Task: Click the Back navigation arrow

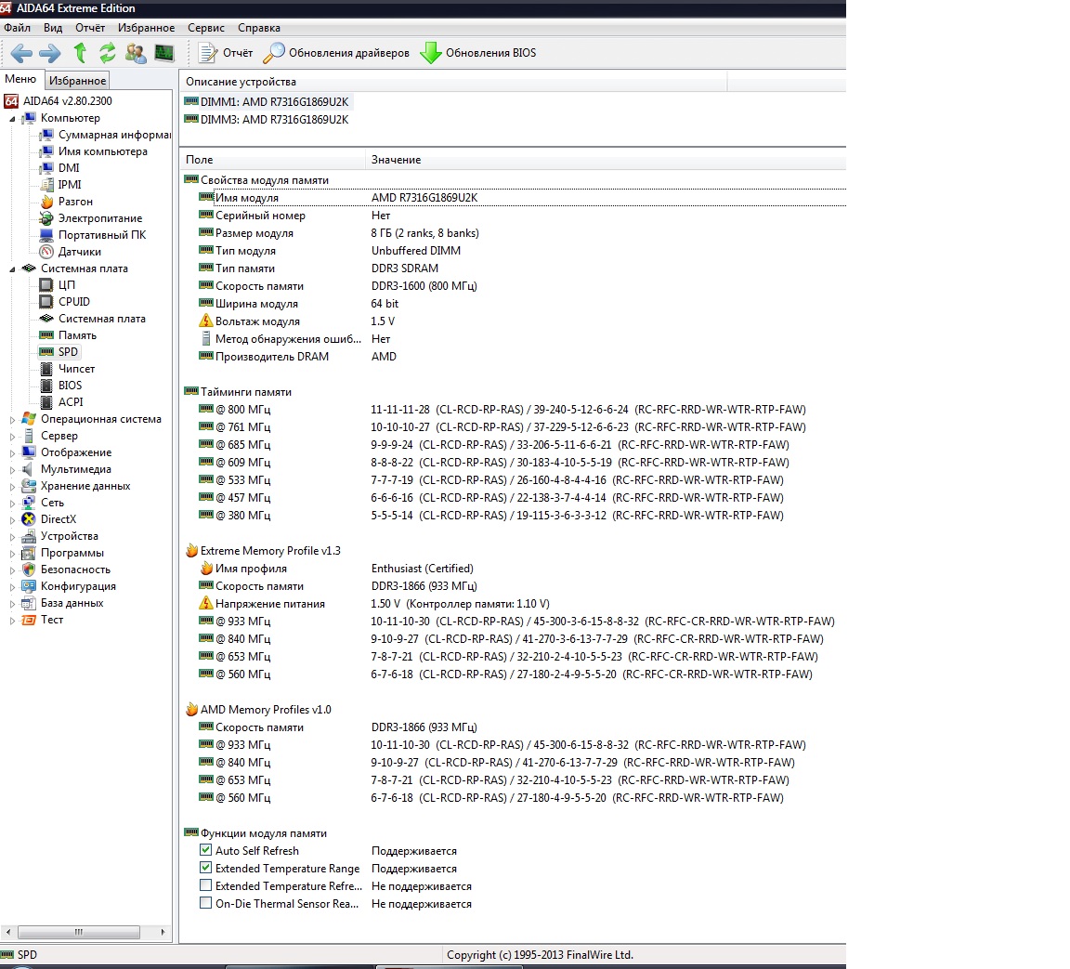Action: coord(21,53)
